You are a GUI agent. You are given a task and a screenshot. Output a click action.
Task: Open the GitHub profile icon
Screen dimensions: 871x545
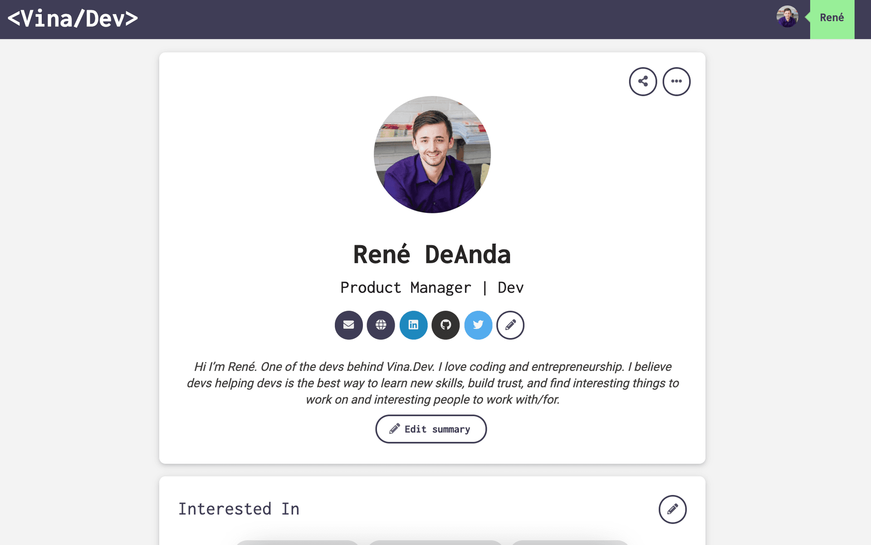(445, 325)
